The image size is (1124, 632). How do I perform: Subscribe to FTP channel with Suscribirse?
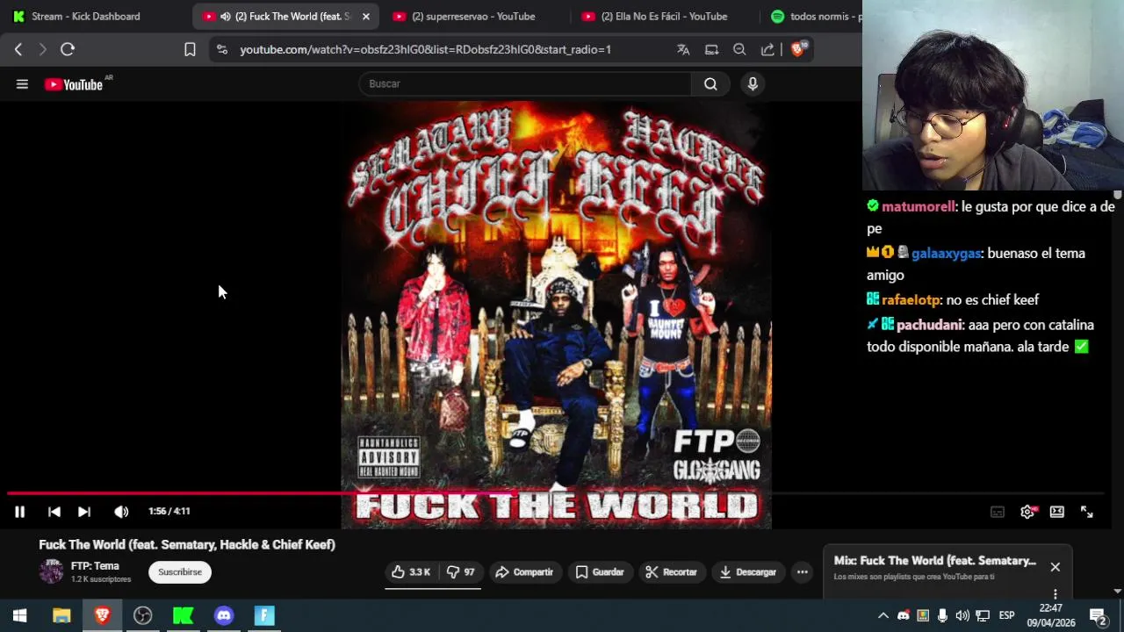(x=180, y=572)
